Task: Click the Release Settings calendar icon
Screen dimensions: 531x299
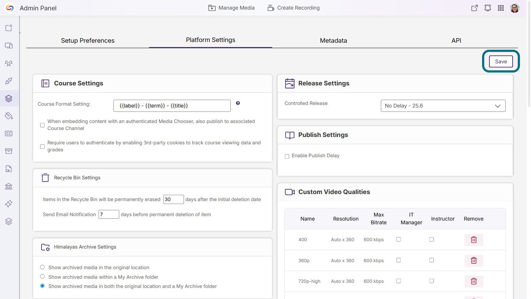Action: point(290,83)
